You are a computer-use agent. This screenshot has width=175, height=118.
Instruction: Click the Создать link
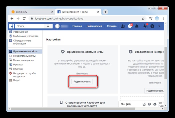(x=111, y=26)
